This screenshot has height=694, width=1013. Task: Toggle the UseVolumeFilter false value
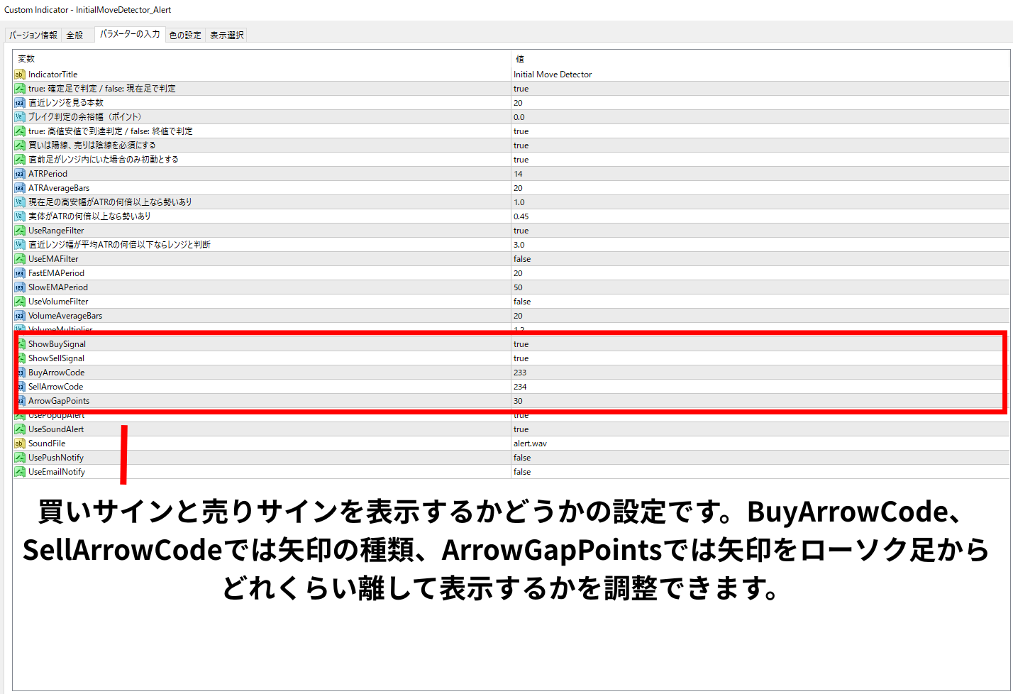click(522, 302)
